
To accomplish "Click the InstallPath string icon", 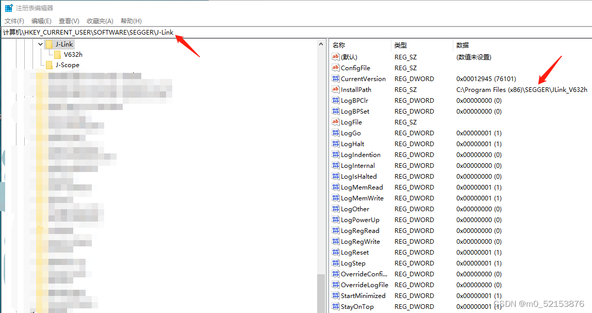I will point(336,89).
